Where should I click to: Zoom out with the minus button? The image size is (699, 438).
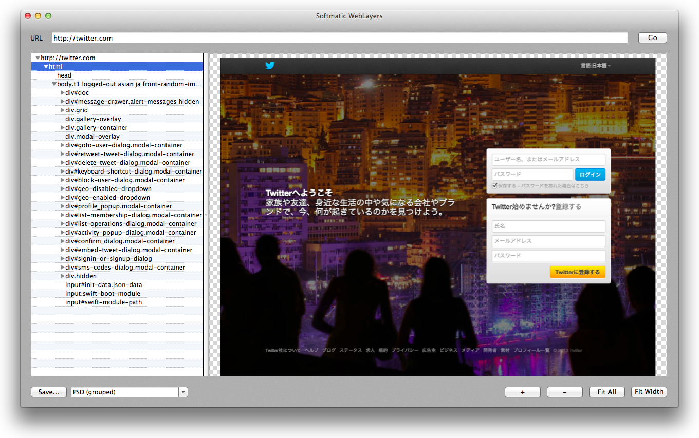(564, 392)
